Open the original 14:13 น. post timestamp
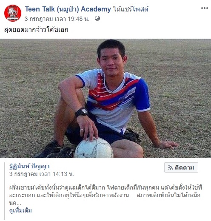Image resolution: width=211 pixels, height=221 pixels. [42, 174]
